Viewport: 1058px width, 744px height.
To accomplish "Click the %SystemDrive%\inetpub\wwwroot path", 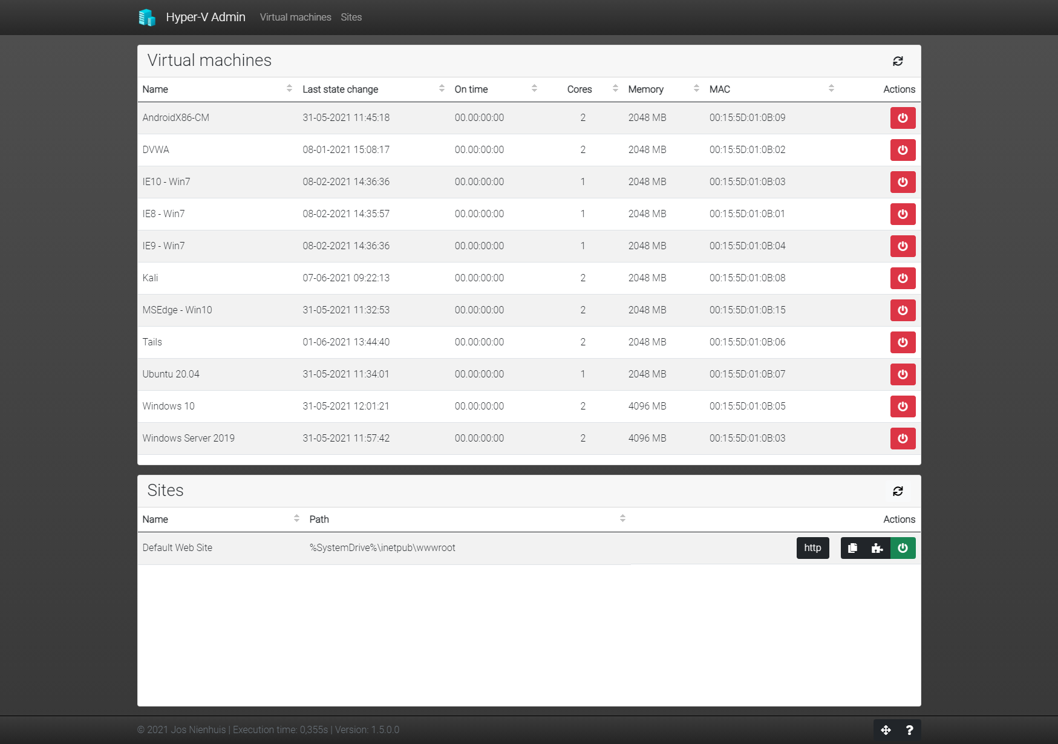I will [382, 548].
